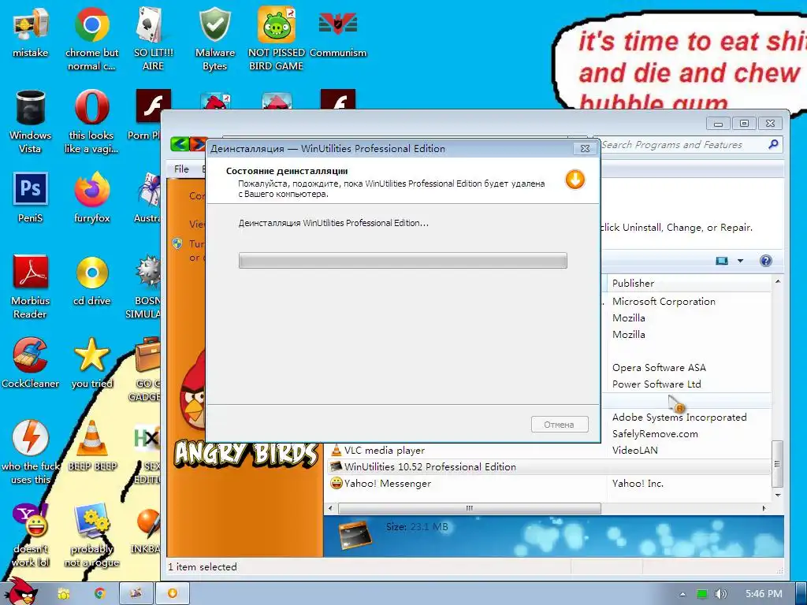Show hidden tray icons arrow
Viewport: 807px width, 605px height.
(682, 594)
